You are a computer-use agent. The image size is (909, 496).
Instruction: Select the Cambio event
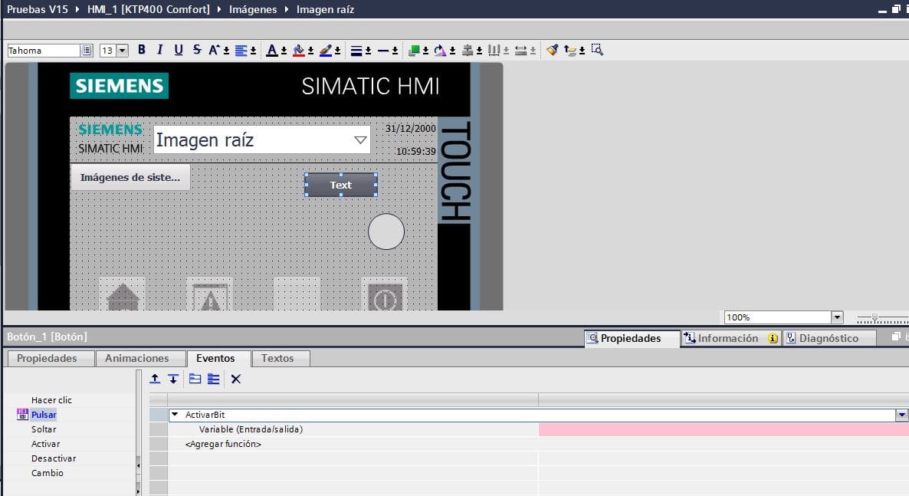pos(48,473)
